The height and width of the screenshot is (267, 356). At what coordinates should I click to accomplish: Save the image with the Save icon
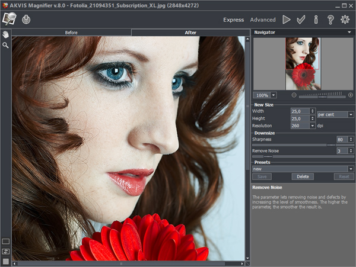[x=26, y=20]
